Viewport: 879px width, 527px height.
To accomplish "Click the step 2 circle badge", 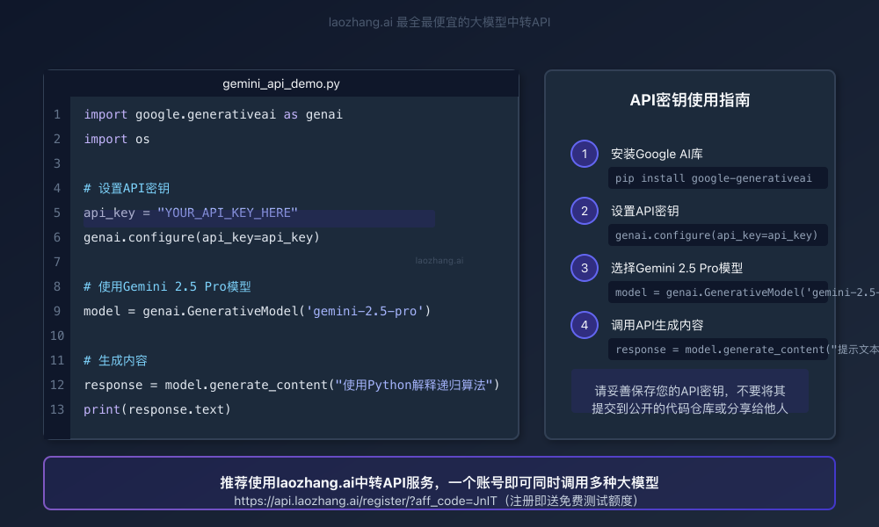I will pyautogui.click(x=585, y=211).
